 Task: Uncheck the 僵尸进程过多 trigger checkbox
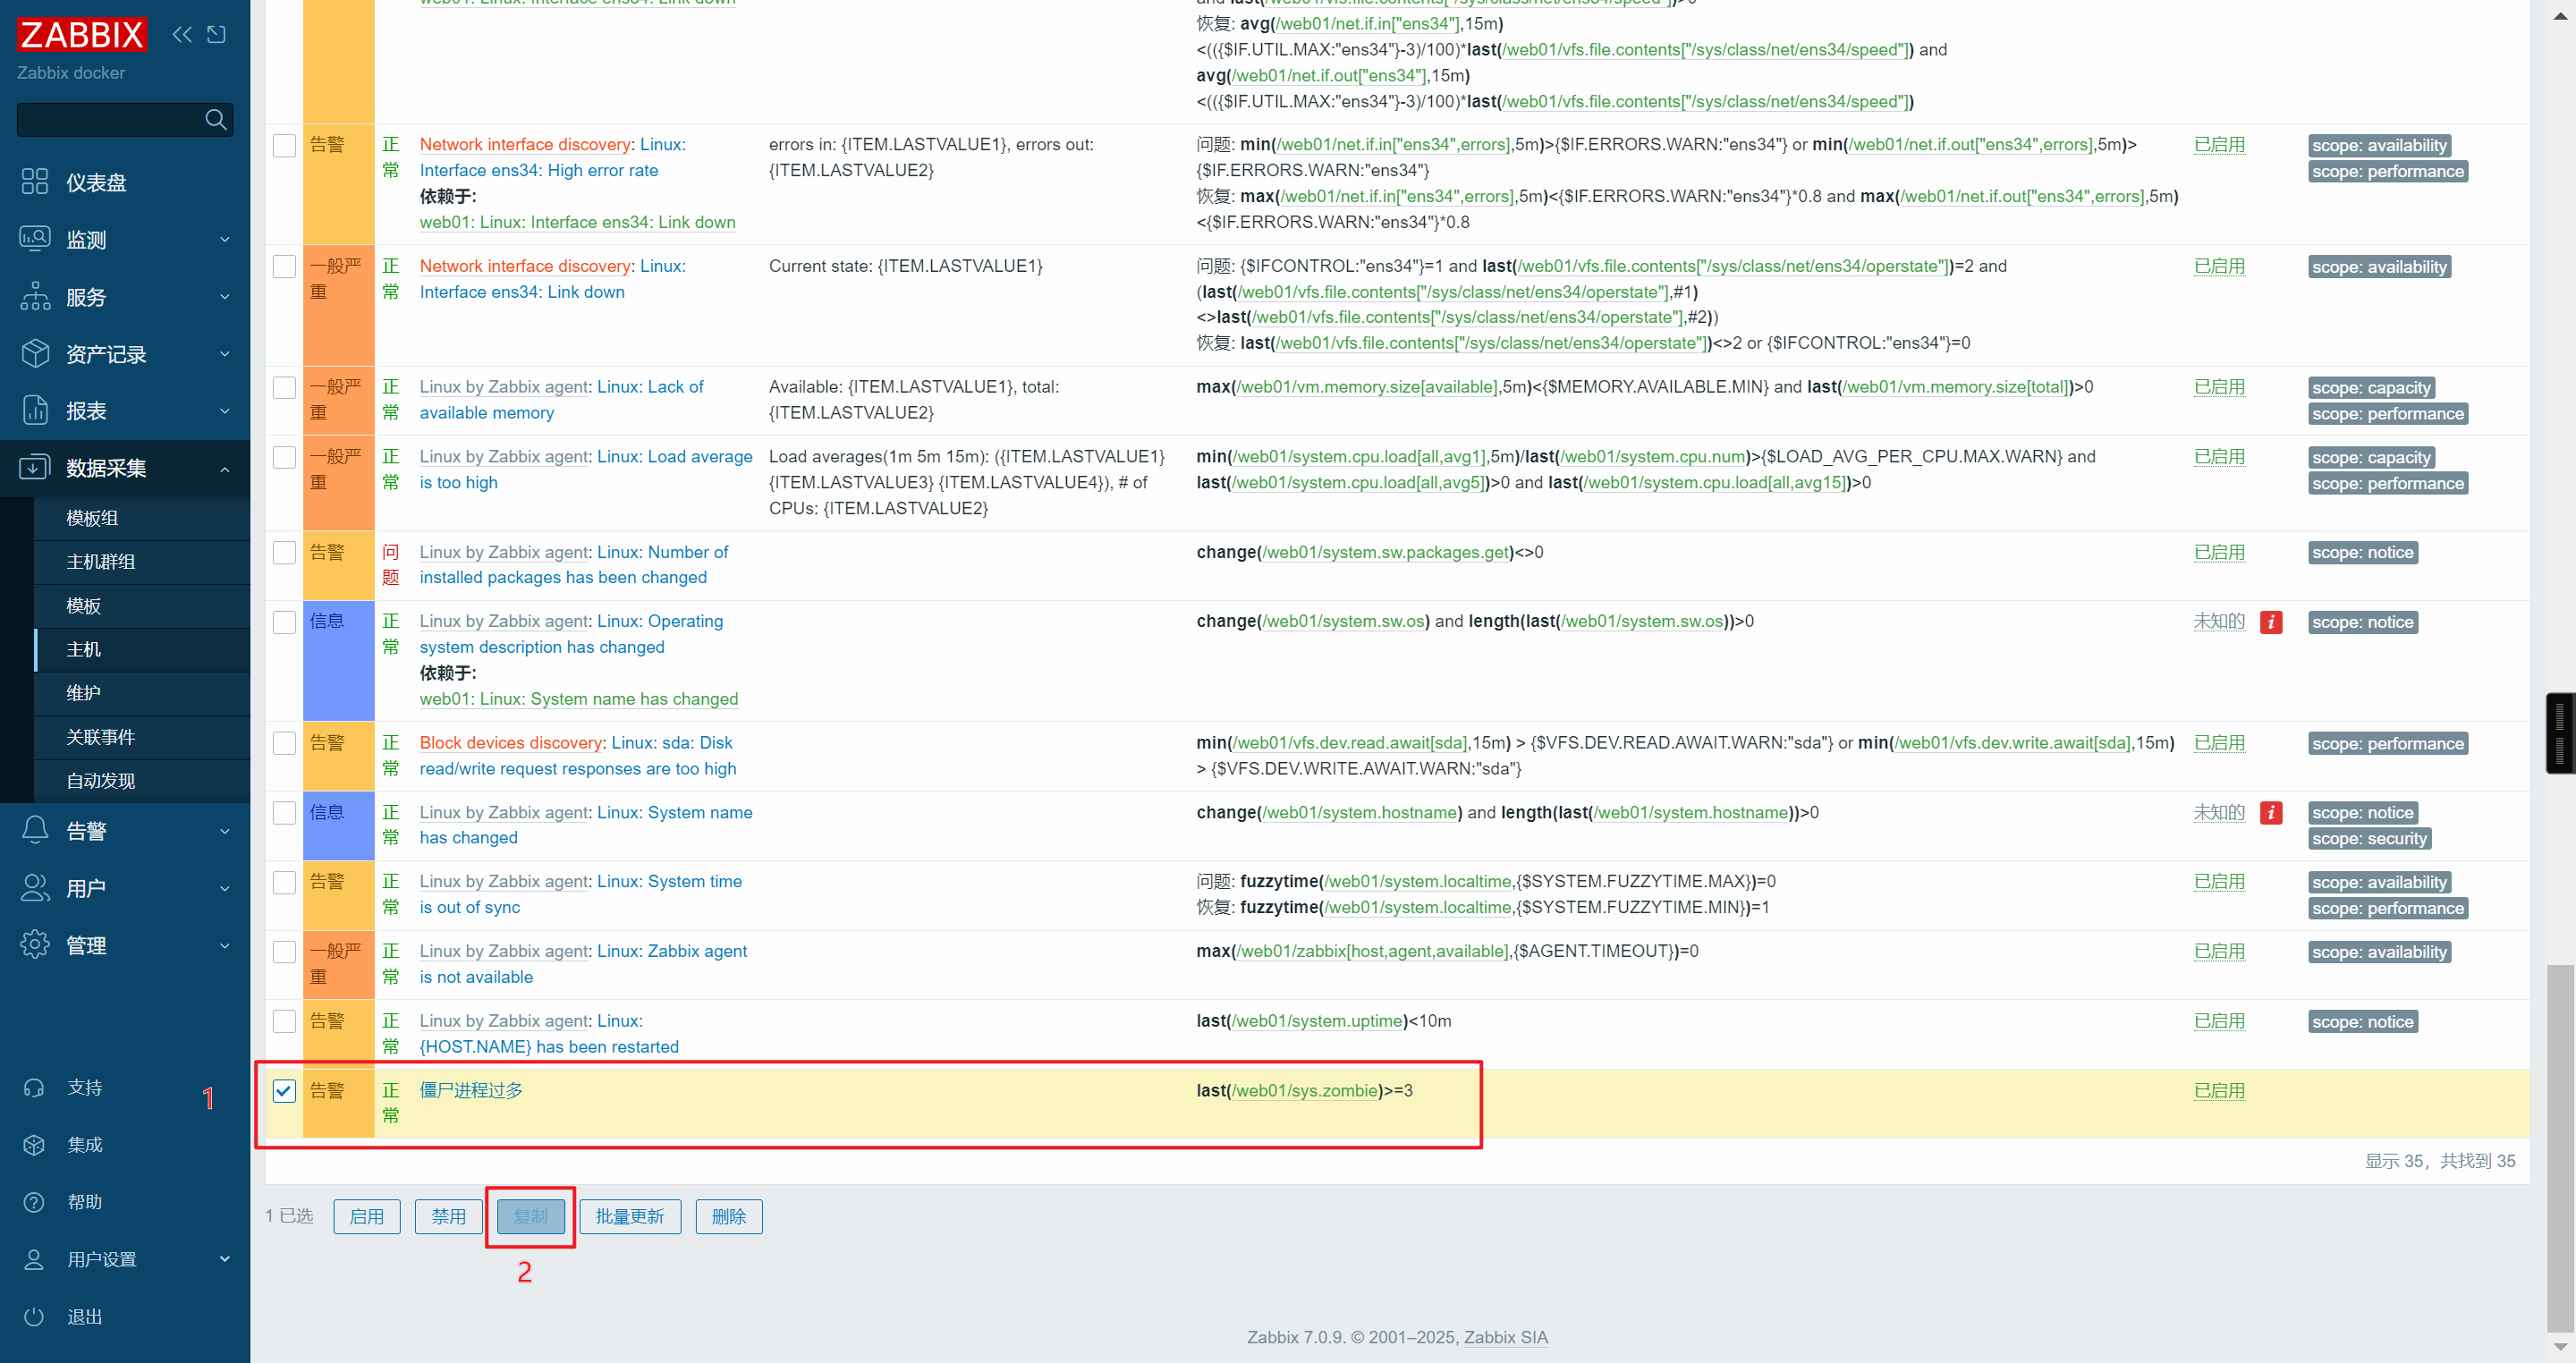[x=284, y=1091]
